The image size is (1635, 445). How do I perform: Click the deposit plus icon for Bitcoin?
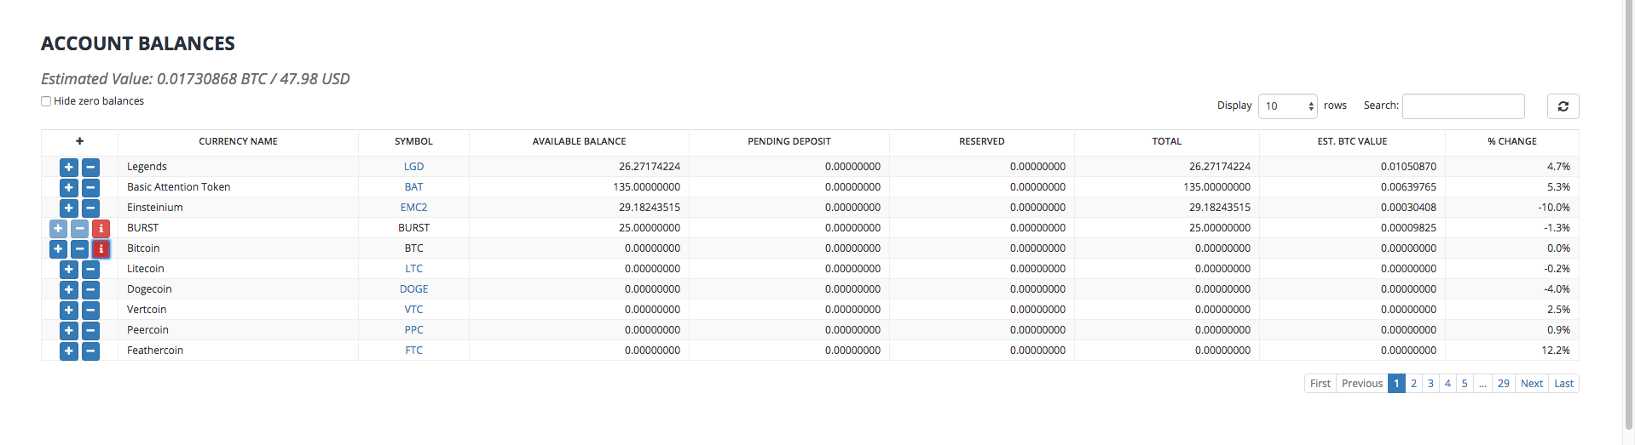click(x=58, y=249)
